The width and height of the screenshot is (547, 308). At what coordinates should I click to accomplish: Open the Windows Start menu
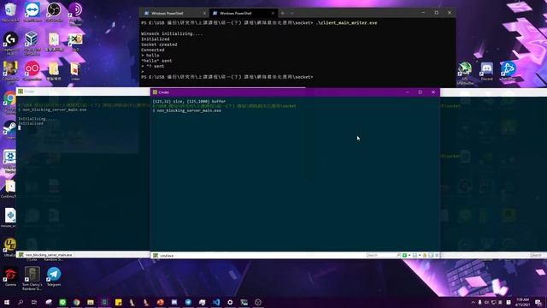pyautogui.click(x=7, y=302)
